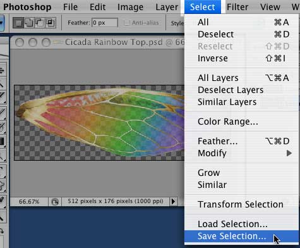300x248 pixels.
Task: Select the custom shape tool icon
Action: click(x=2, y=186)
